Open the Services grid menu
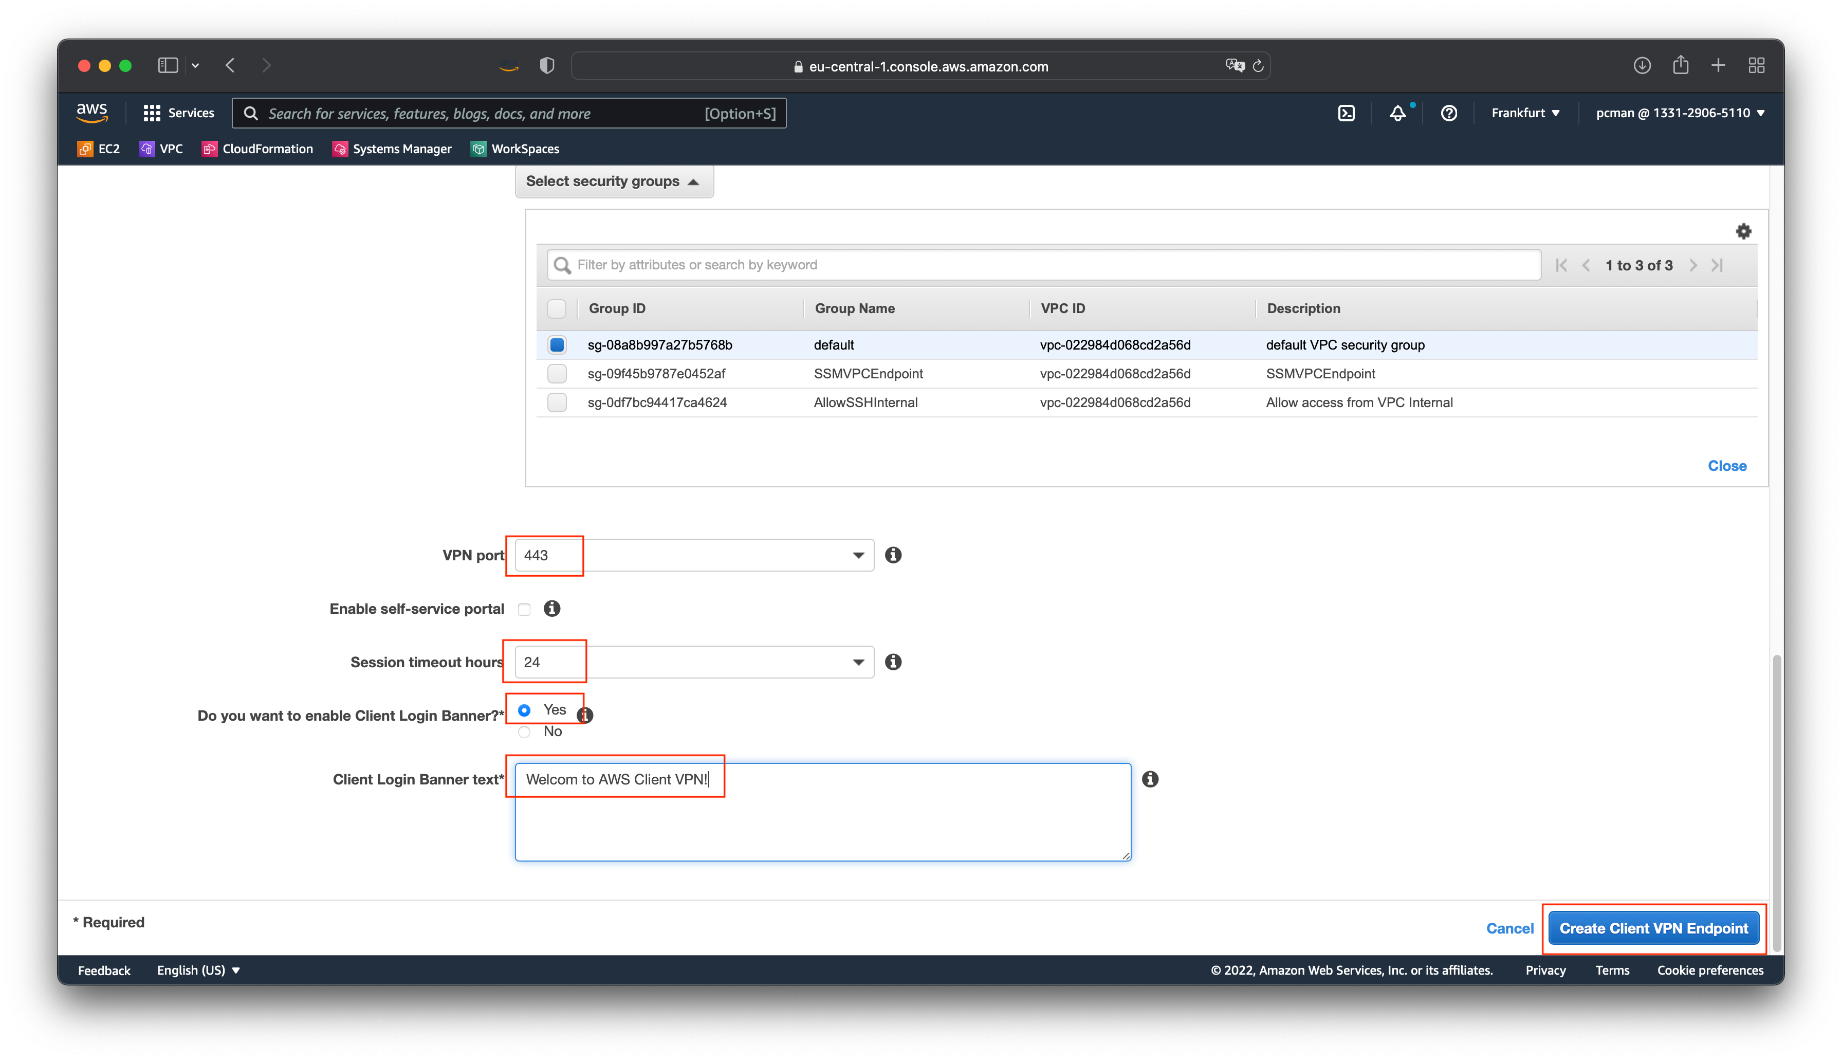 tap(178, 113)
